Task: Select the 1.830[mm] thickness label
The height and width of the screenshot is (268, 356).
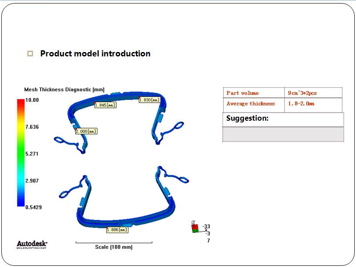Action: (x=149, y=100)
